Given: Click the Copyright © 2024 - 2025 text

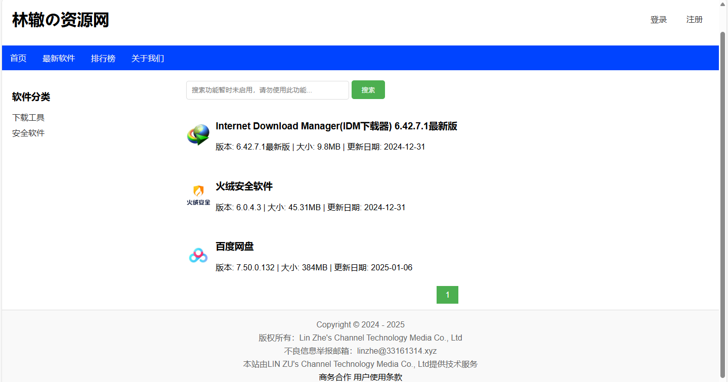Looking at the screenshot, I should [x=361, y=324].
